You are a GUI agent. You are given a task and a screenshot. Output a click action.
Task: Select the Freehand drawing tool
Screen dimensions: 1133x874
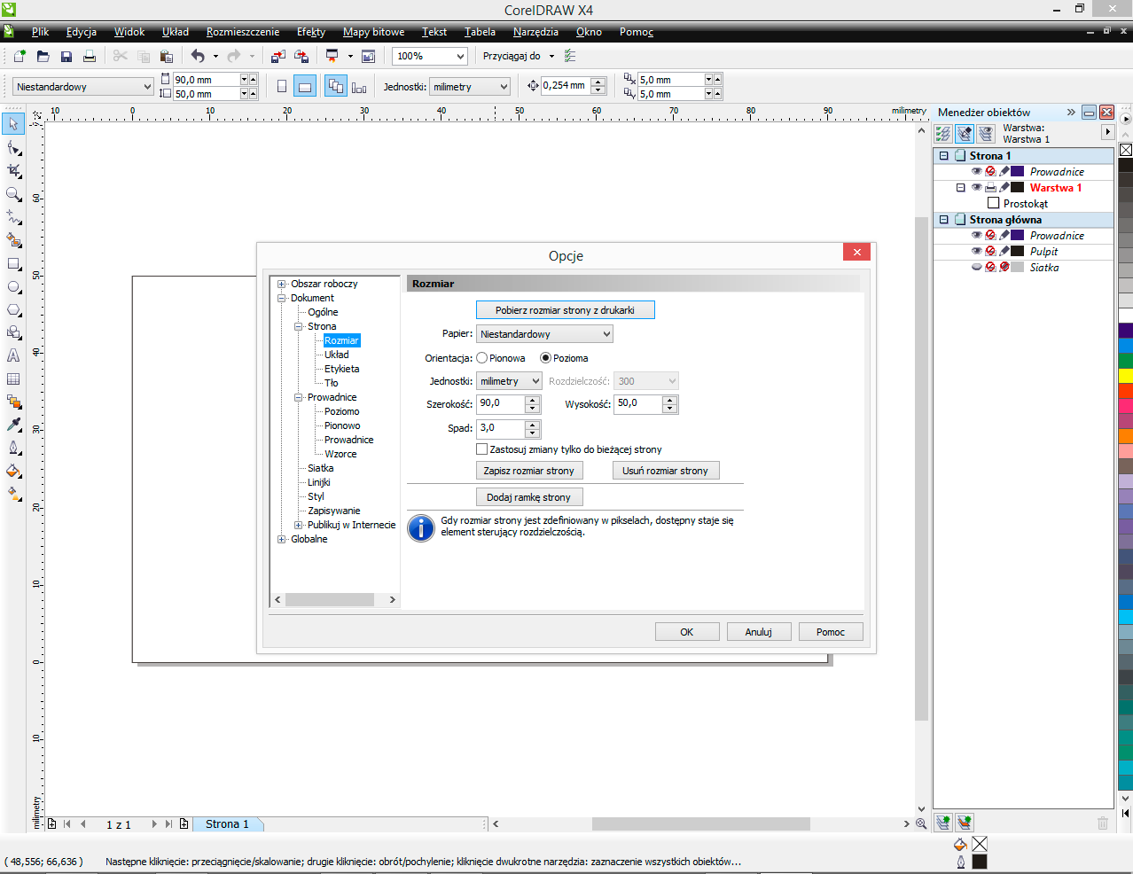point(13,216)
